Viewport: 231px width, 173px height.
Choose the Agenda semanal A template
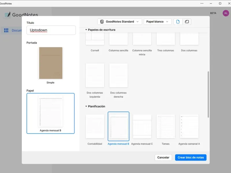(189, 127)
